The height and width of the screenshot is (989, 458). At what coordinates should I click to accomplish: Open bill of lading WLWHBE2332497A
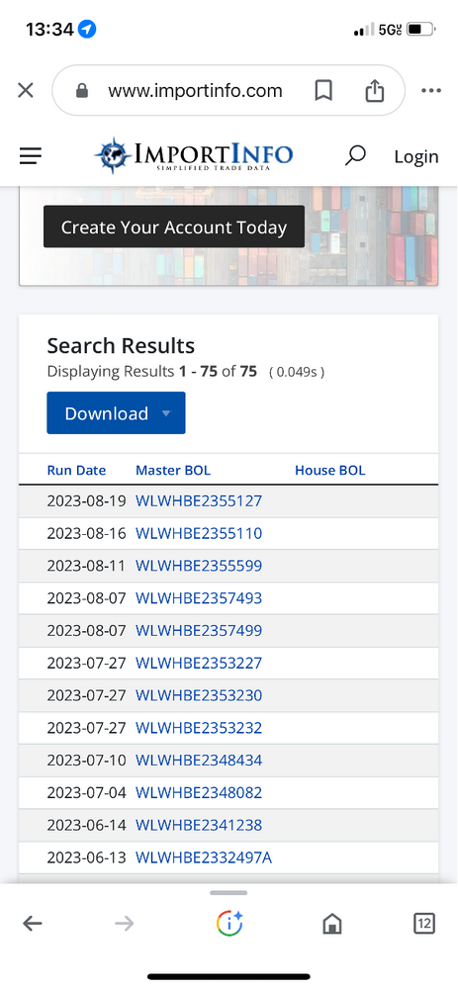[204, 857]
